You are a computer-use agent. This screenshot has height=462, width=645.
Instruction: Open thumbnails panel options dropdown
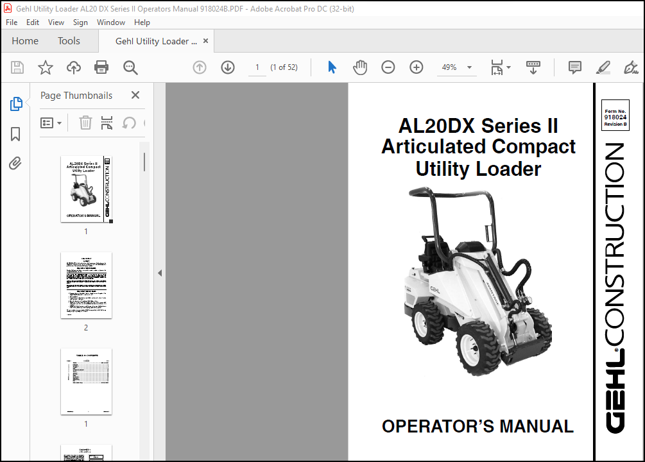(51, 123)
